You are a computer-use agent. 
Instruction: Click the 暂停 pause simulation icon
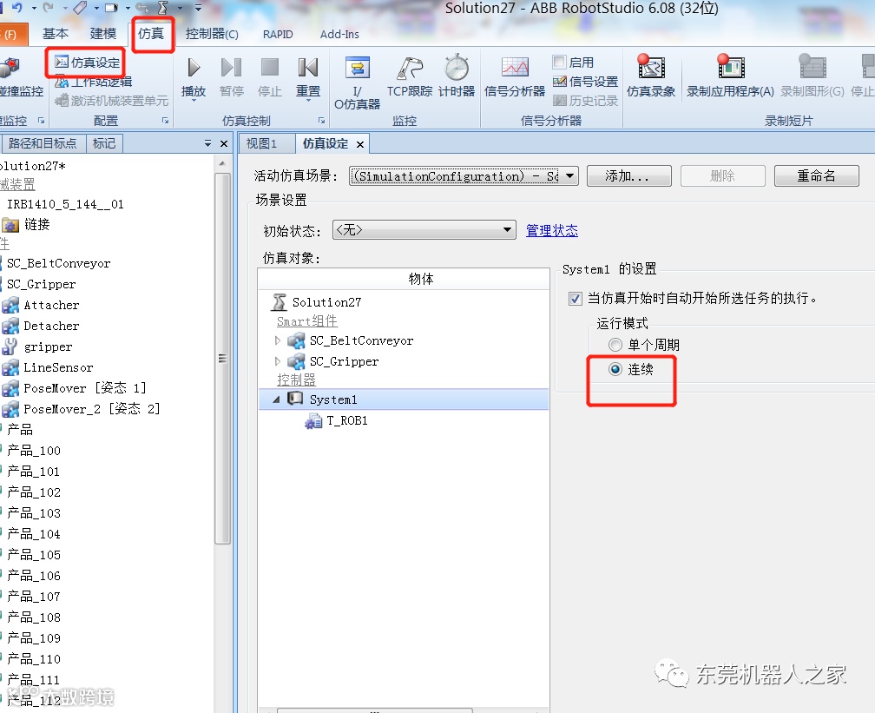pos(231,68)
